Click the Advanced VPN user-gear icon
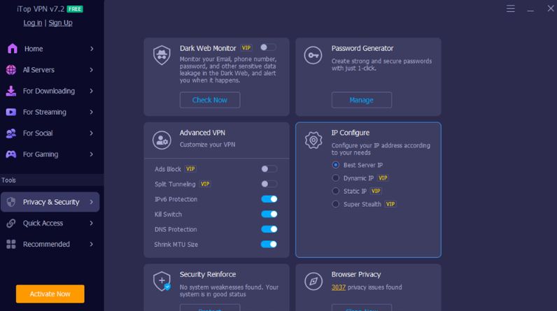 click(162, 140)
